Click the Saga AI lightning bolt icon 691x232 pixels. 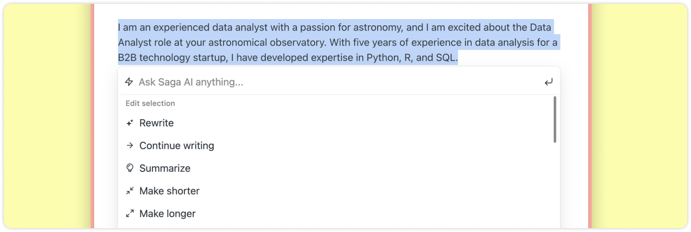pyautogui.click(x=129, y=82)
